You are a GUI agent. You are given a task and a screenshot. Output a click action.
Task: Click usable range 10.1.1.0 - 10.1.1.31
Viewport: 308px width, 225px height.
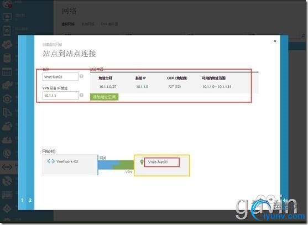217,87
